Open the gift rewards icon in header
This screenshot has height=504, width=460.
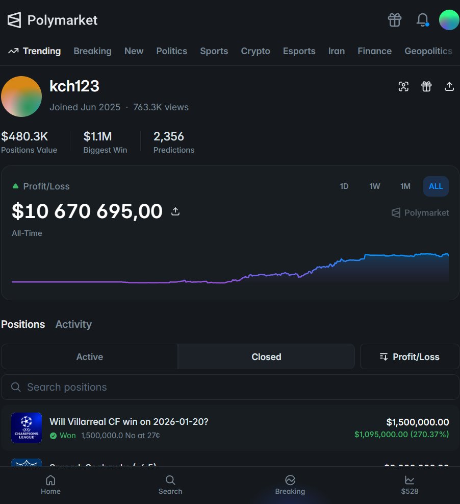click(x=395, y=20)
